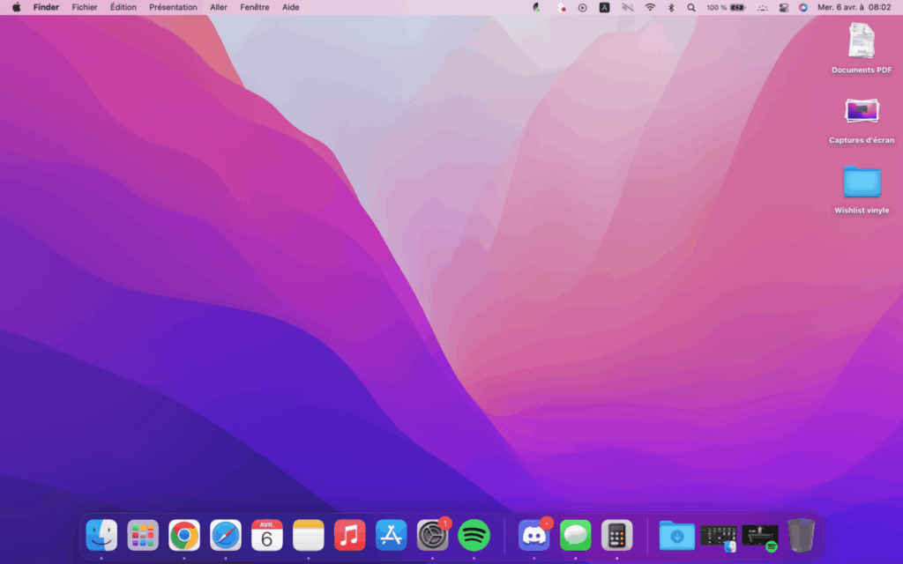Open Launchpad from the Dock
Viewport: 903px width, 564px height.
143,535
